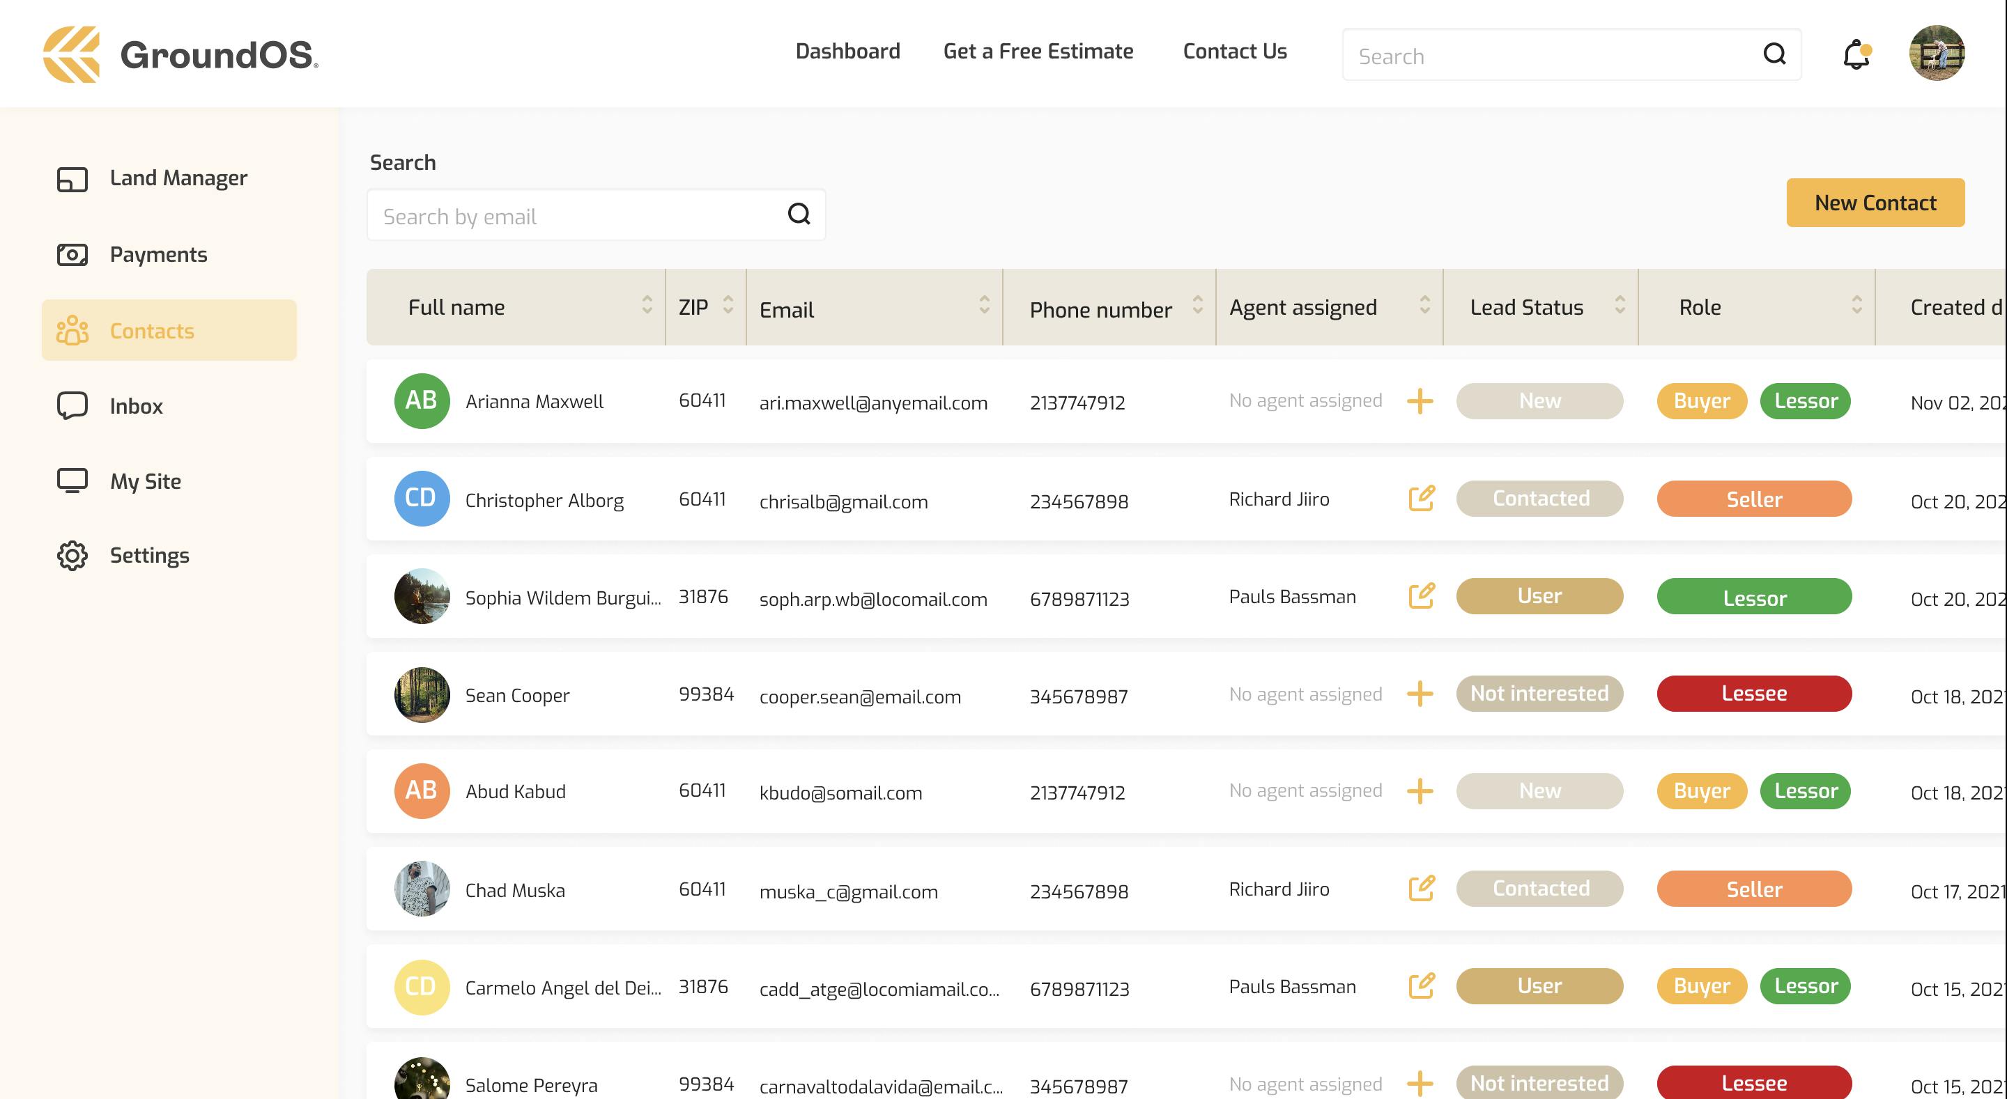Viewport: 2007px width, 1099px height.
Task: Edit agent for Carmelo Angel del Dei
Action: coord(1421,986)
